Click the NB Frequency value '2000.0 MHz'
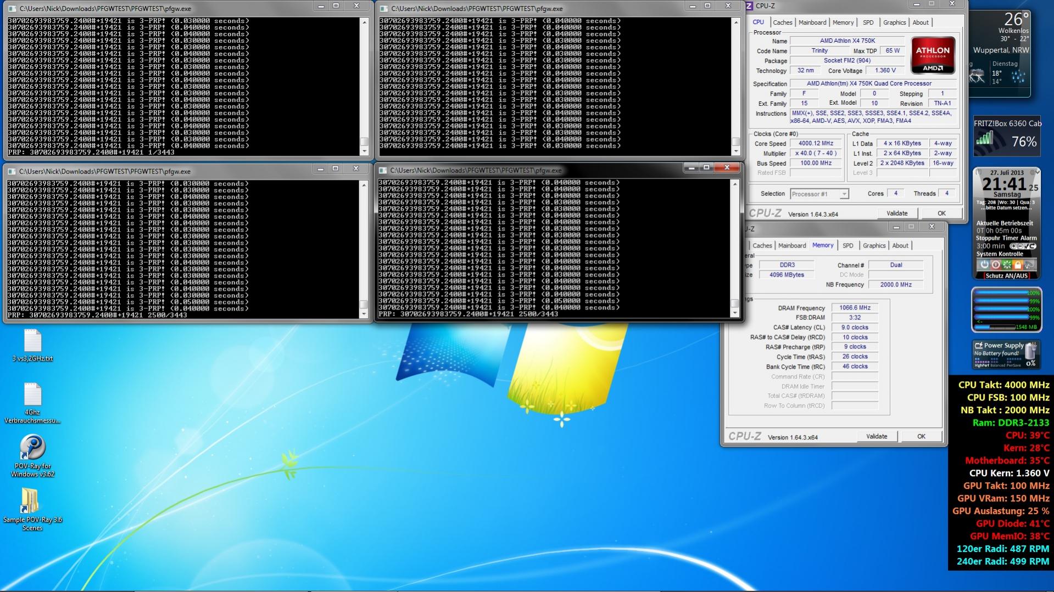Screen dimensions: 1054x592 [x=896, y=285]
